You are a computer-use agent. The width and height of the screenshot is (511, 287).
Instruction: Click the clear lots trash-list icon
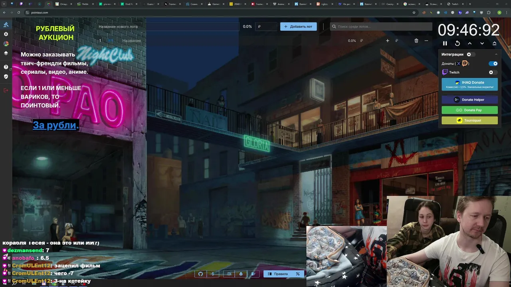pos(253,274)
